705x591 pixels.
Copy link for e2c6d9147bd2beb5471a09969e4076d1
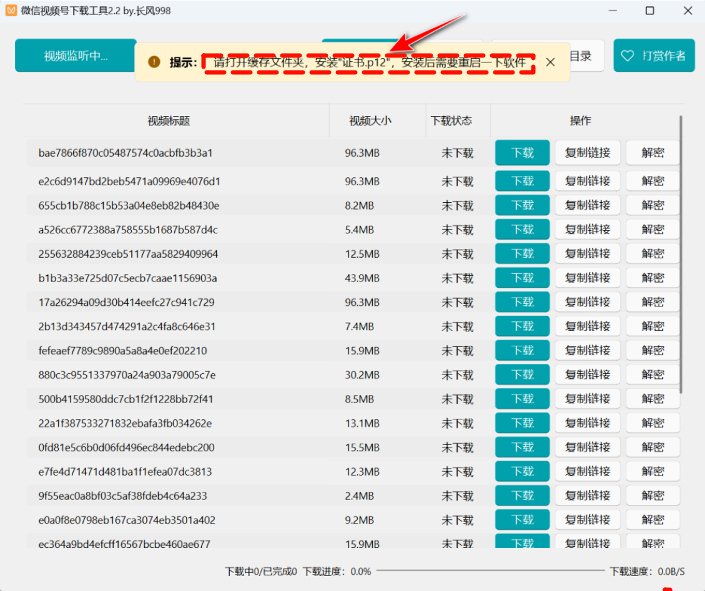[x=588, y=181]
